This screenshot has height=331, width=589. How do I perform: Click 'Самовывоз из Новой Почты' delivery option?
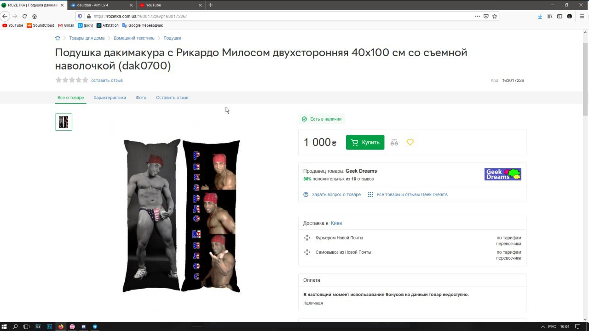tap(343, 252)
